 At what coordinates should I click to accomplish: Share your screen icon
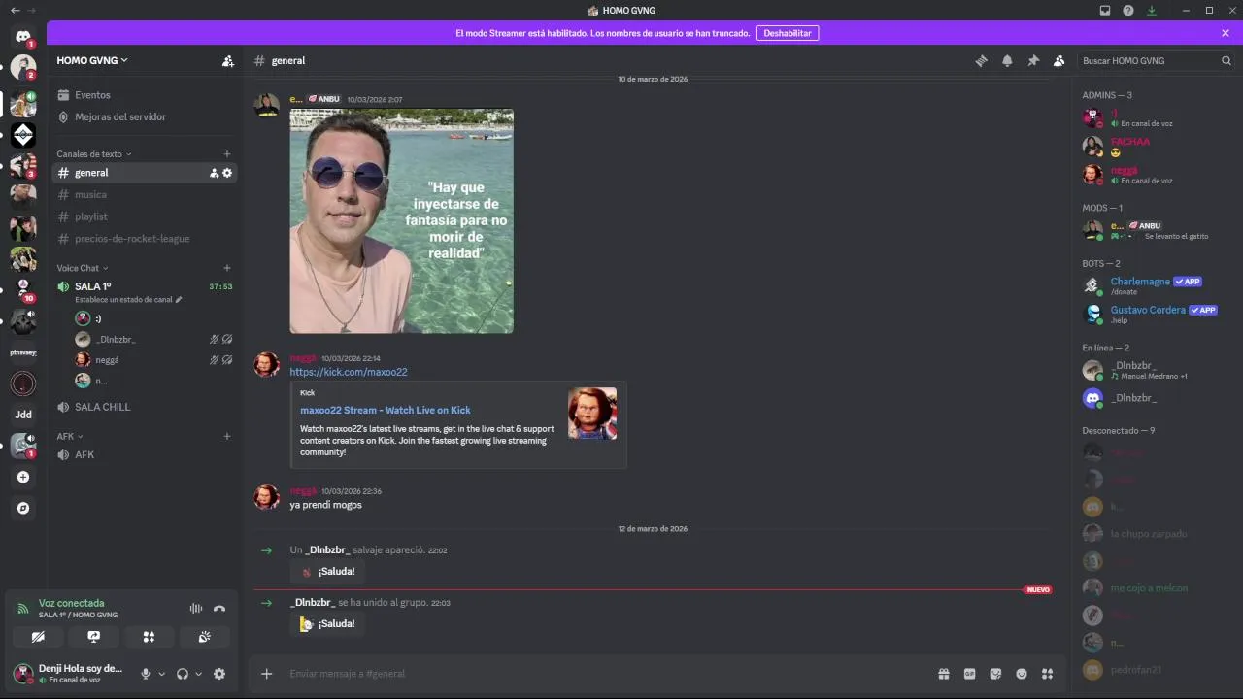[93, 637]
